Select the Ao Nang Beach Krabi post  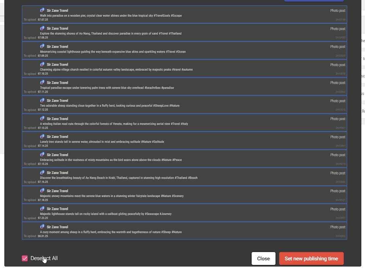184,177
